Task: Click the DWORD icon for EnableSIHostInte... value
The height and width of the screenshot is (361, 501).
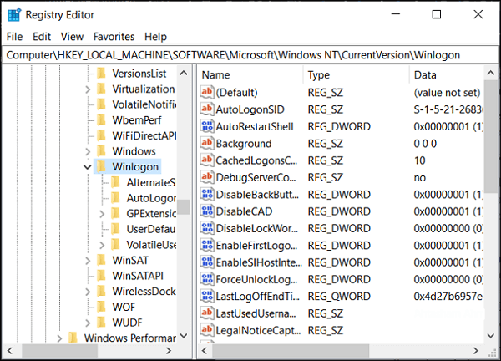Action: (x=207, y=262)
